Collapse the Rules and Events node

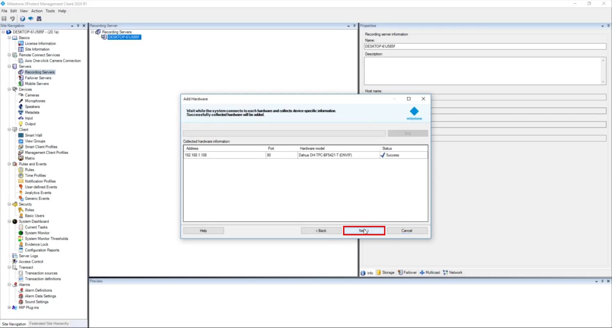[9, 164]
